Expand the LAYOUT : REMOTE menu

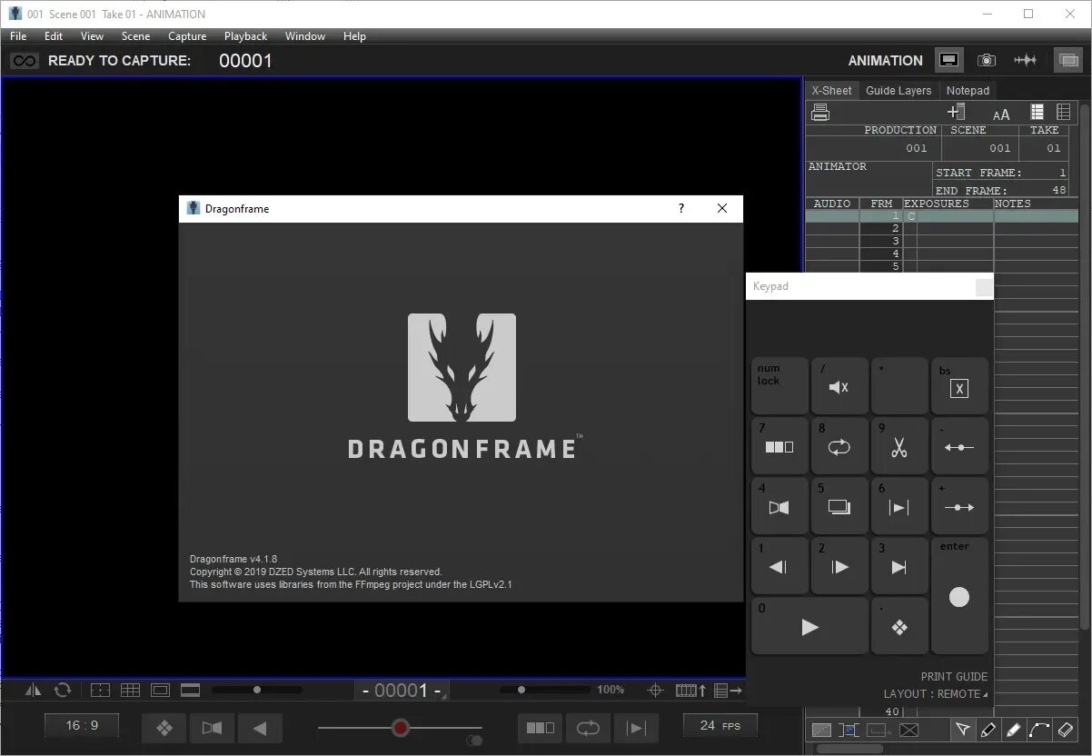coord(935,694)
